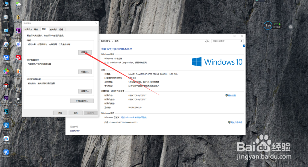Open 安全和维护 link in System window

(75, 131)
